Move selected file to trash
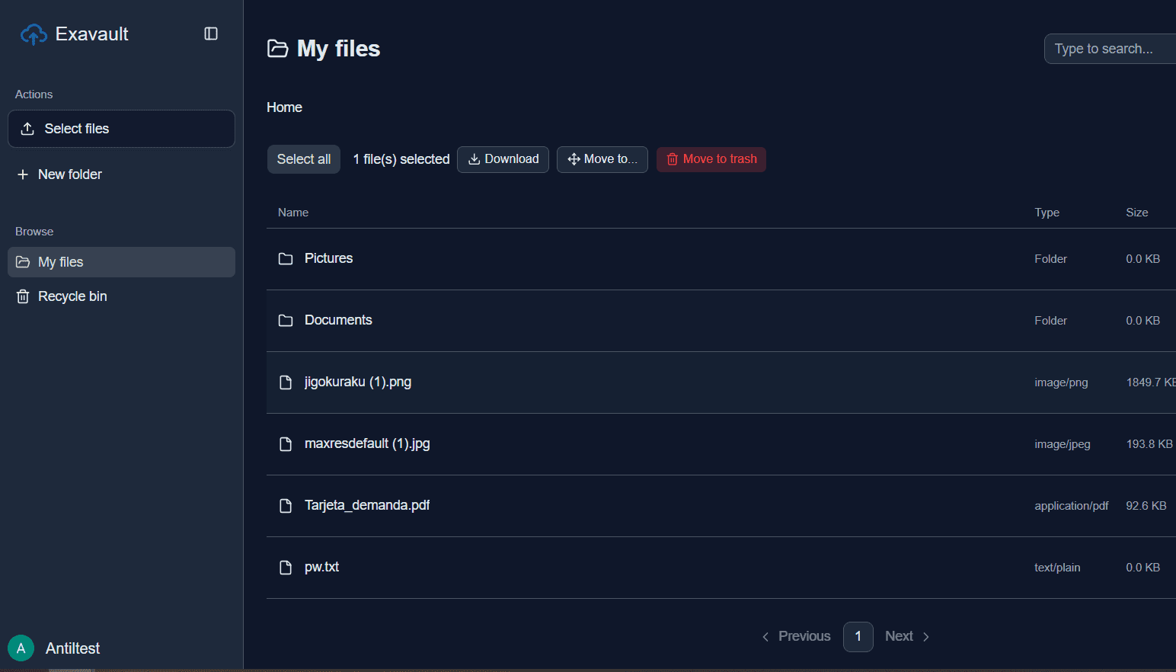1176x672 pixels. click(x=711, y=159)
